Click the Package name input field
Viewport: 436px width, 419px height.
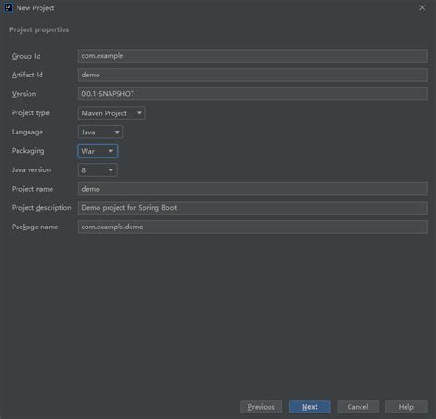tap(252, 227)
